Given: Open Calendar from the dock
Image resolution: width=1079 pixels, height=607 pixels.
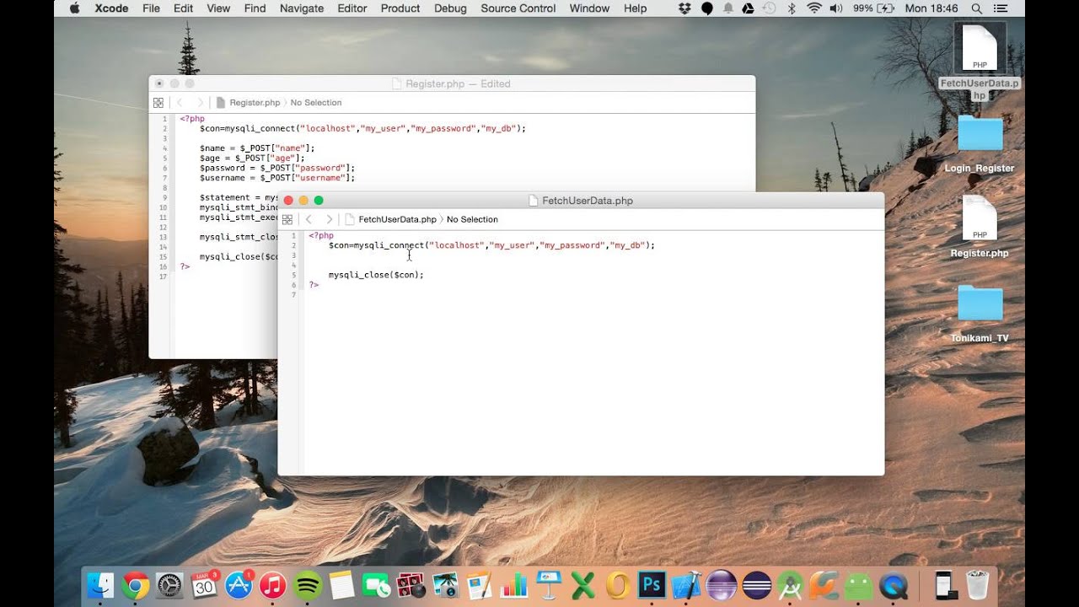Looking at the screenshot, I should click(x=205, y=584).
